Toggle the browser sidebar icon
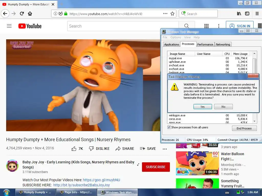Screen dimensions: 262x196 247,14
